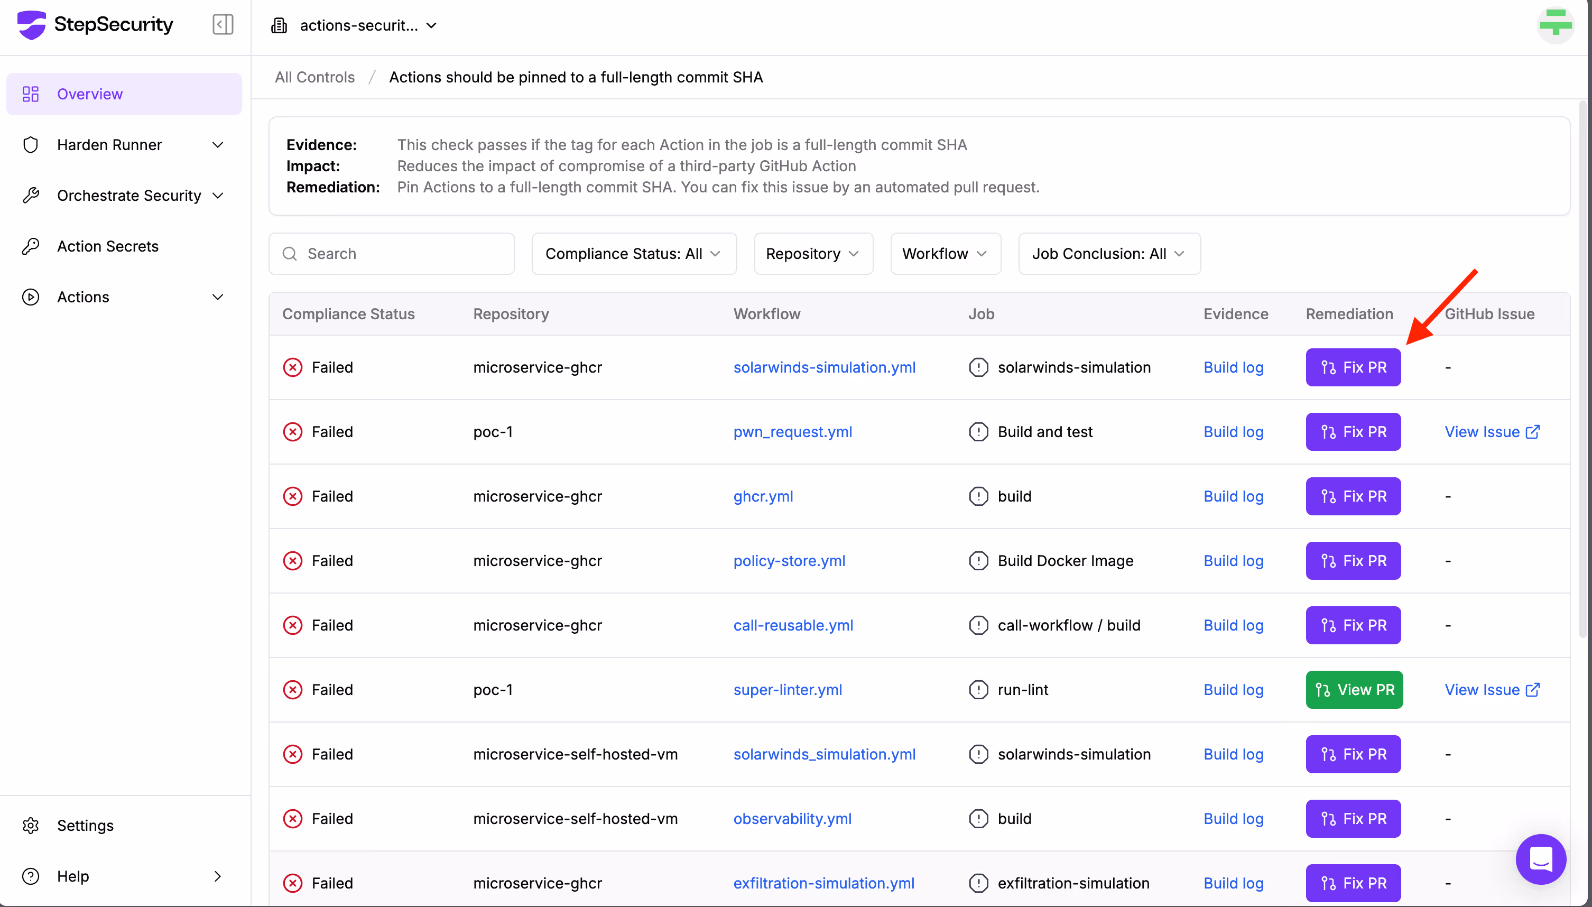This screenshot has width=1592, height=907.
Task: Click the Action Secrets key icon
Action: point(31,246)
